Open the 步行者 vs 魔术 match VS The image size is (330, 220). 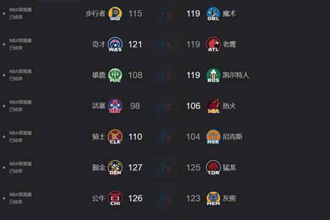[x=166, y=14]
